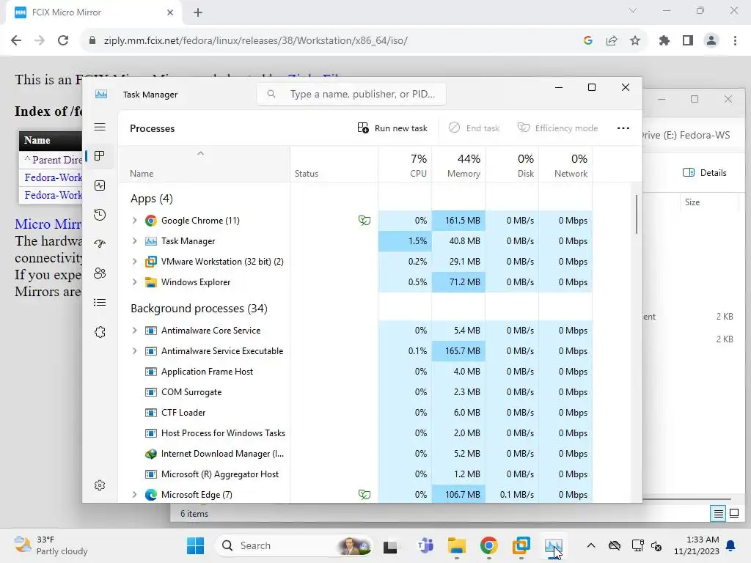Expand VMware Workstation process group

135,262
